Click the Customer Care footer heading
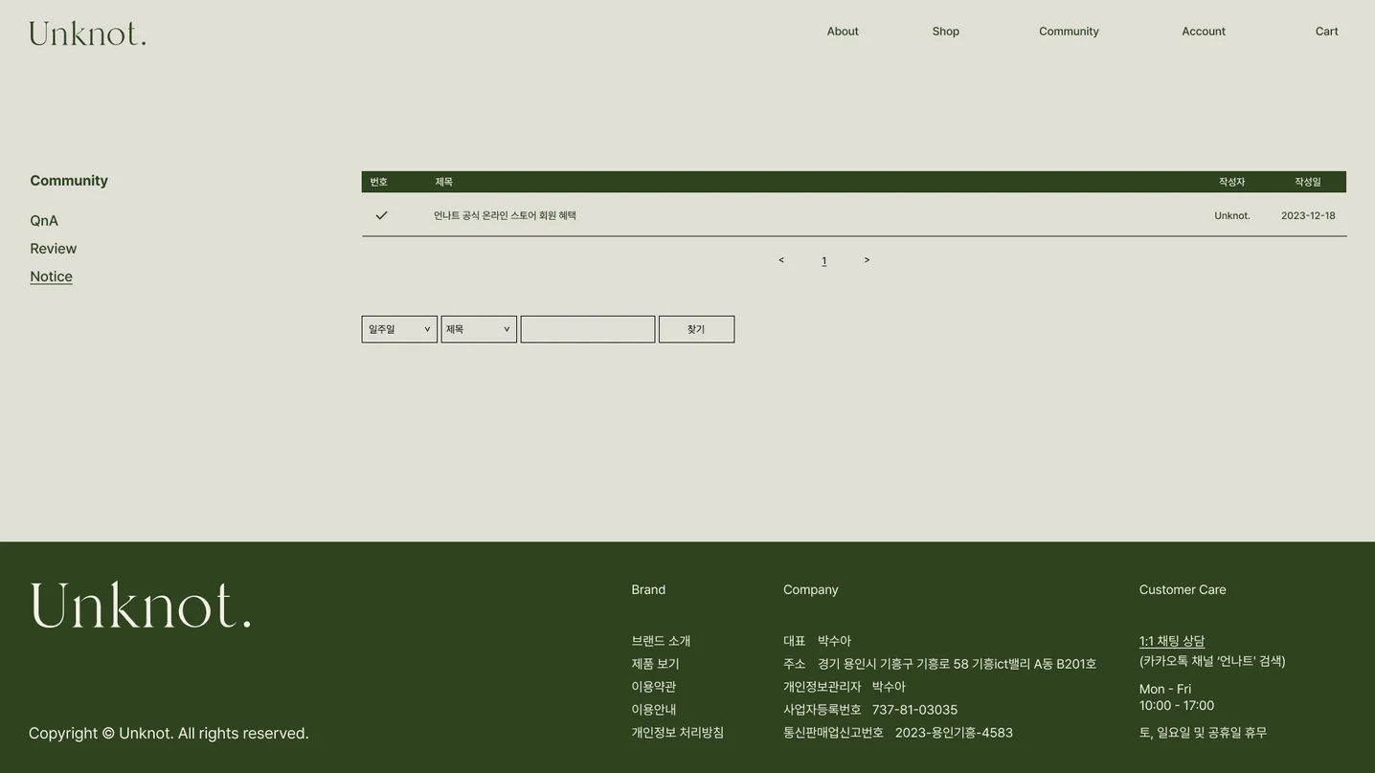This screenshot has width=1375, height=773. [1183, 589]
